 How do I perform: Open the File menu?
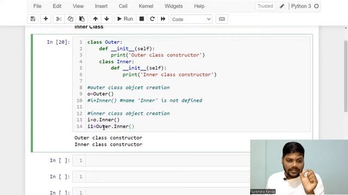click(38, 6)
